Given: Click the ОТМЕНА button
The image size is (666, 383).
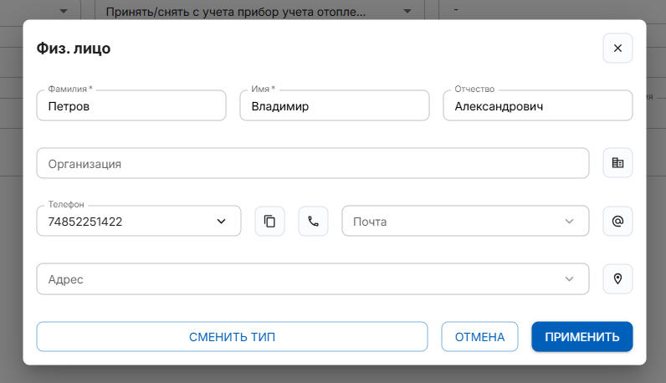Looking at the screenshot, I should pos(479,337).
